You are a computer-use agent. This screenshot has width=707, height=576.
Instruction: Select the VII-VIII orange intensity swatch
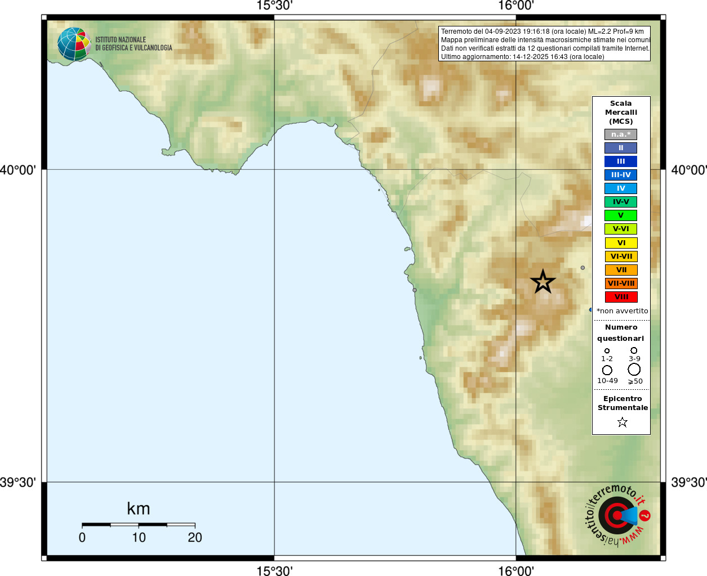tap(621, 283)
